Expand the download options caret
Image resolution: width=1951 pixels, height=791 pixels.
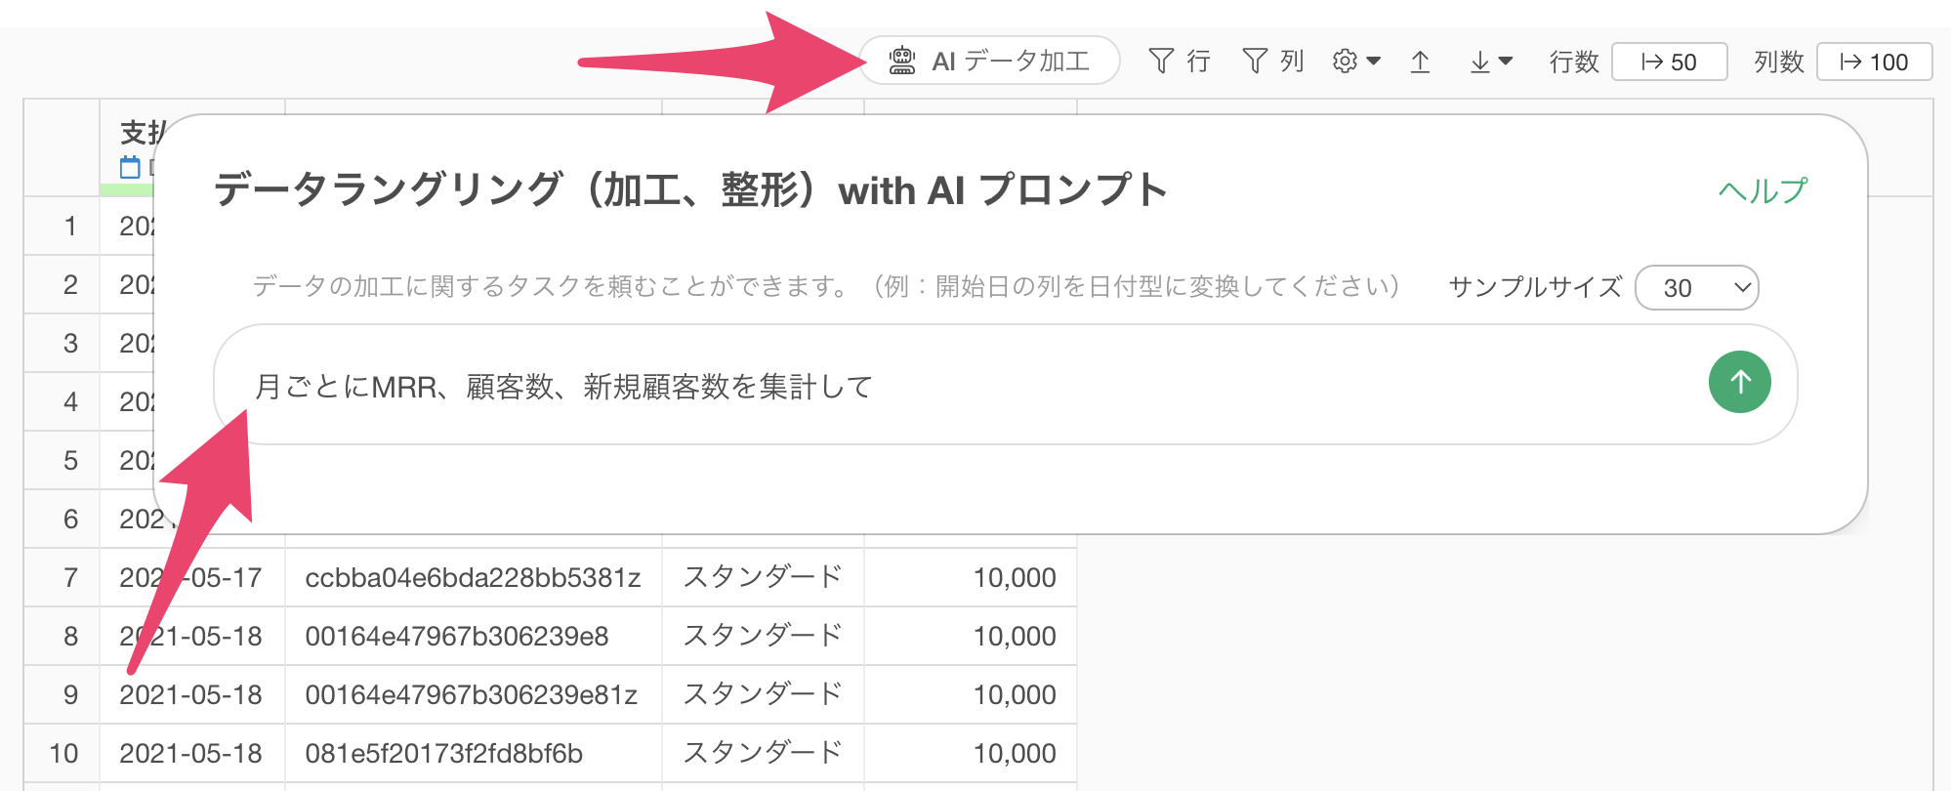coord(1505,62)
